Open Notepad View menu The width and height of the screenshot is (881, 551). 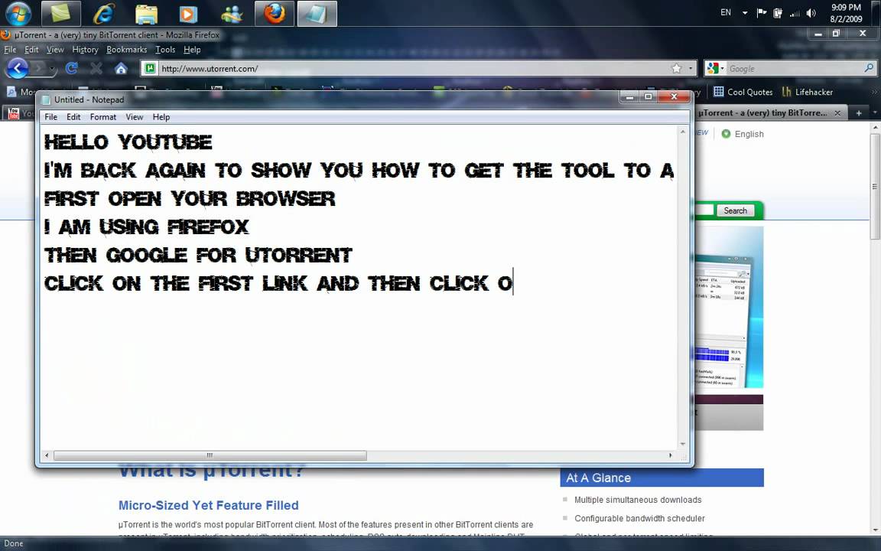(x=135, y=117)
